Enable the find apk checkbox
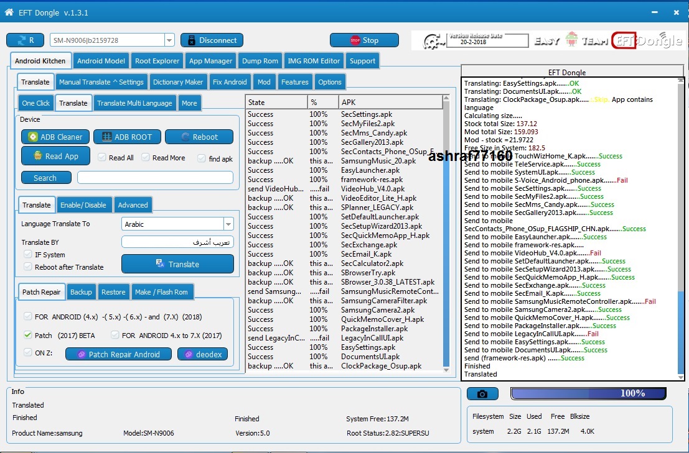Screen dimensions: 689x453 (201, 158)
